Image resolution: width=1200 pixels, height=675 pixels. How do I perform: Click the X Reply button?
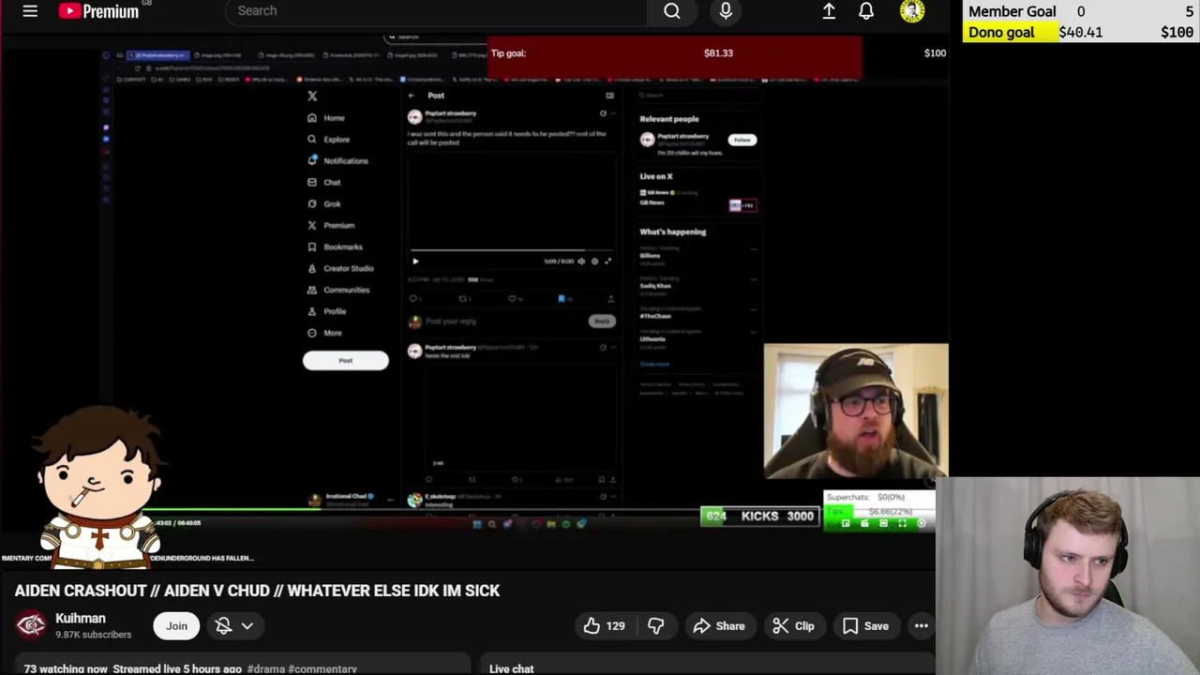click(x=602, y=322)
